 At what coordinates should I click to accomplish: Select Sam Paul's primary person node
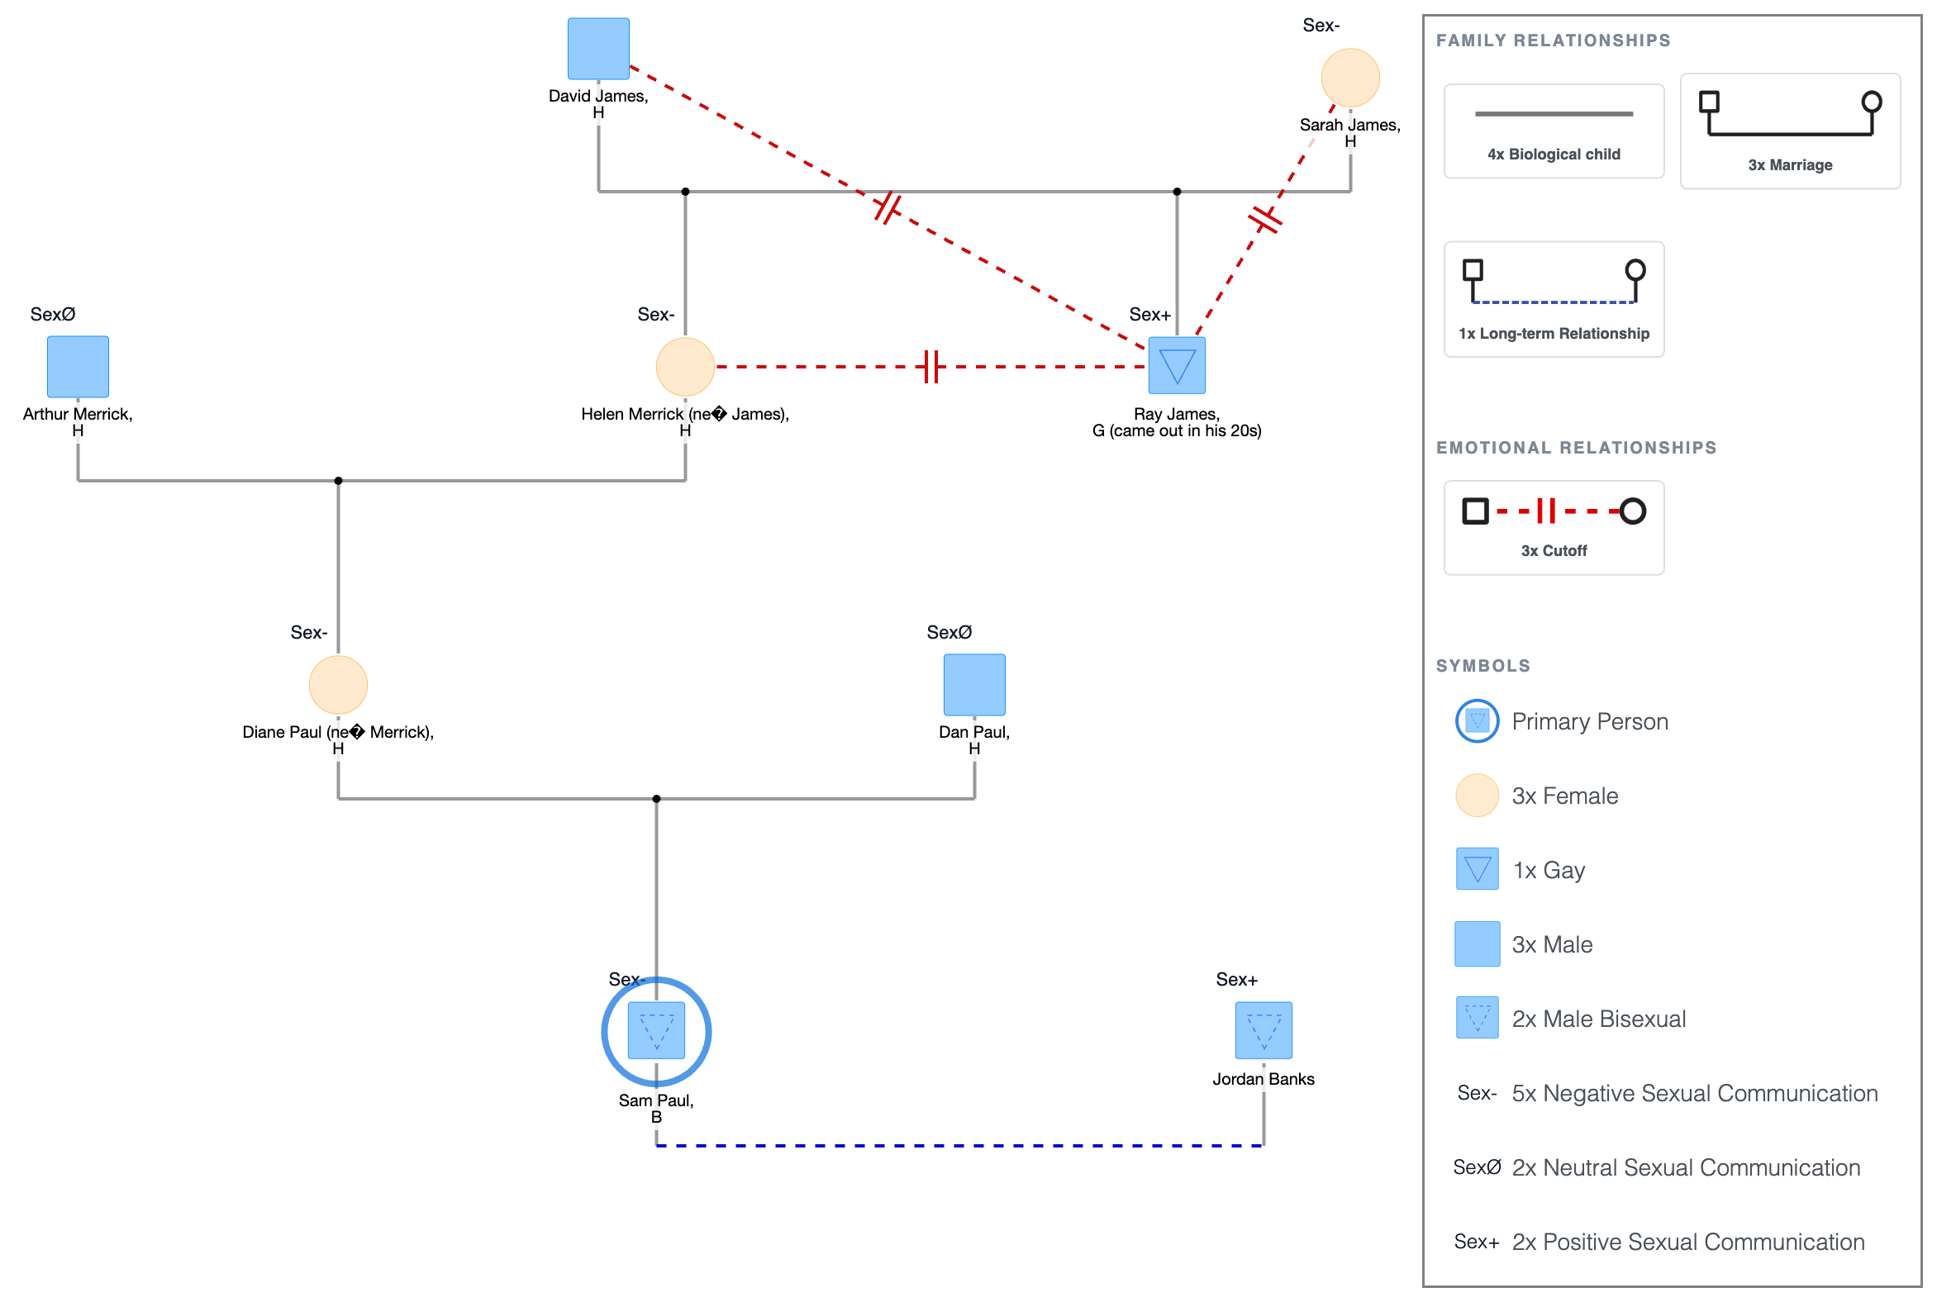point(656,1030)
